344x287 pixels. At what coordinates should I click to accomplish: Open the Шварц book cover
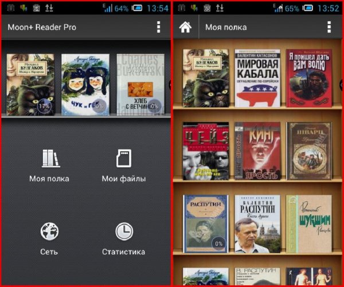[309, 151]
